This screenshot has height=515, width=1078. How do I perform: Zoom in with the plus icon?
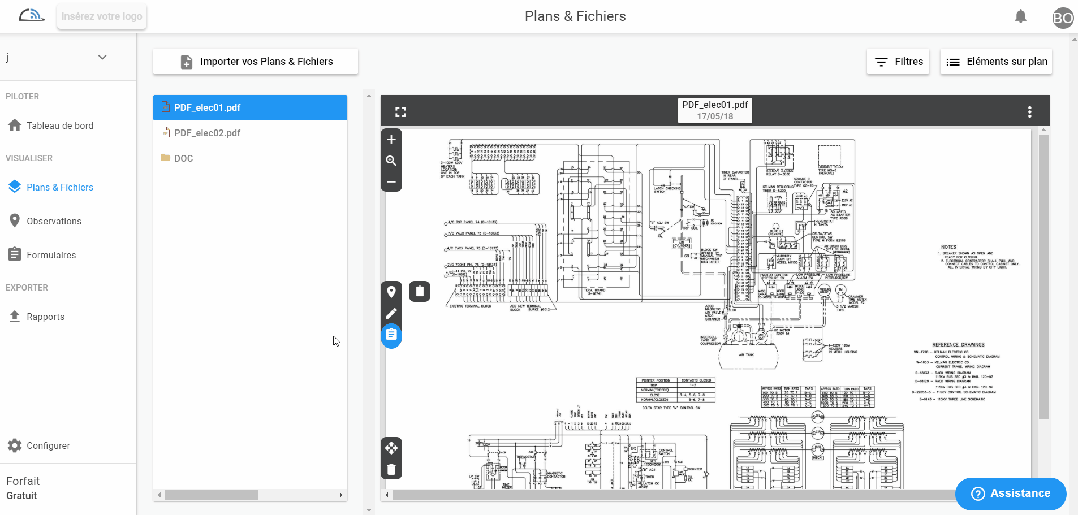click(391, 140)
